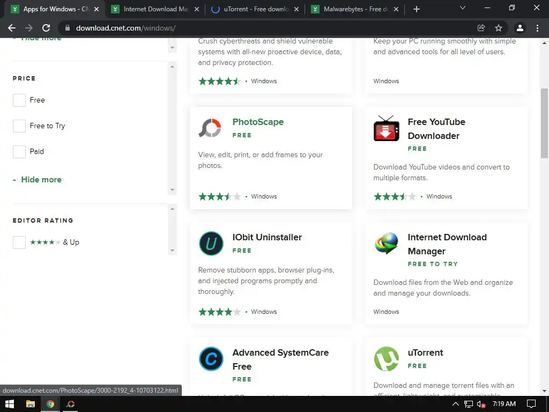
Task: Click the Chrome icon in the taskbar
Action: click(50, 404)
